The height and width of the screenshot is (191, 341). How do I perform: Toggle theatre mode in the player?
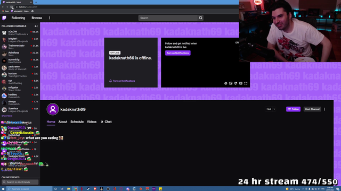(241, 83)
